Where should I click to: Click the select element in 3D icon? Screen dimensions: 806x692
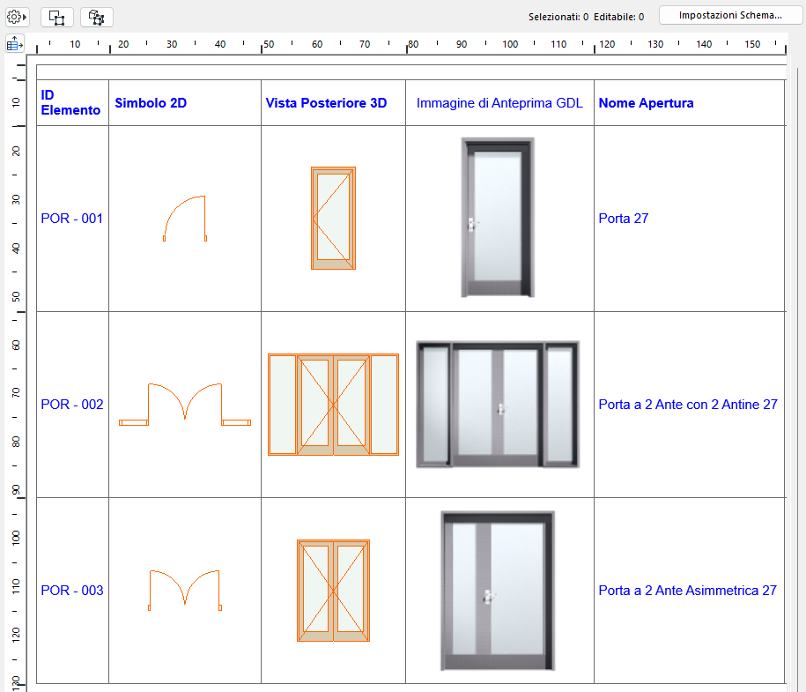tap(97, 18)
